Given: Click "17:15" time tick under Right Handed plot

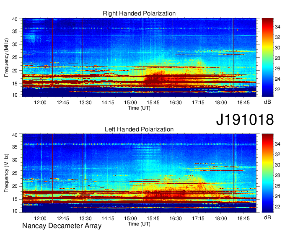Looking at the screenshot, I should (x=198, y=103).
